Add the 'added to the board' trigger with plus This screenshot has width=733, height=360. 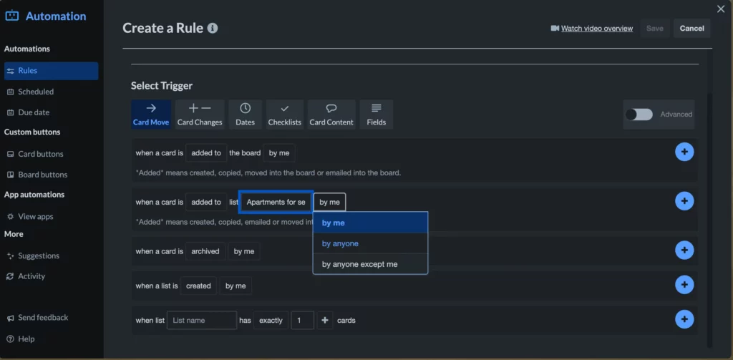684,152
